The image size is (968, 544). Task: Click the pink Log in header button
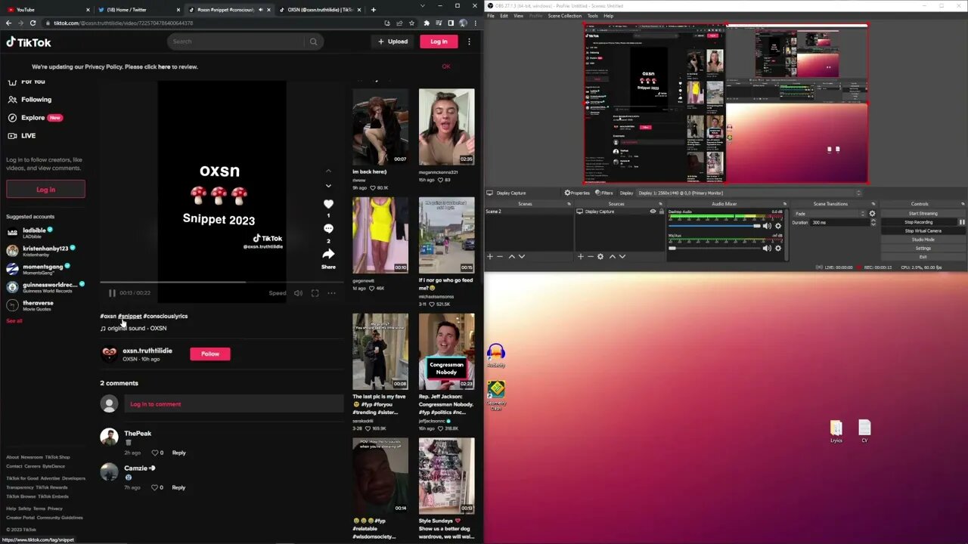(x=439, y=42)
